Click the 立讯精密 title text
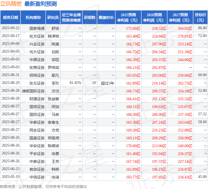This screenshot has height=189, width=208. pyautogui.click(x=11, y=4)
